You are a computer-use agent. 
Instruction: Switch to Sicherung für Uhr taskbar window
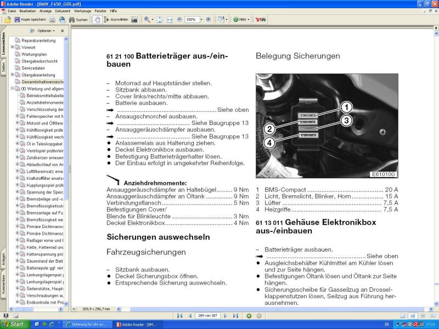coord(87,325)
